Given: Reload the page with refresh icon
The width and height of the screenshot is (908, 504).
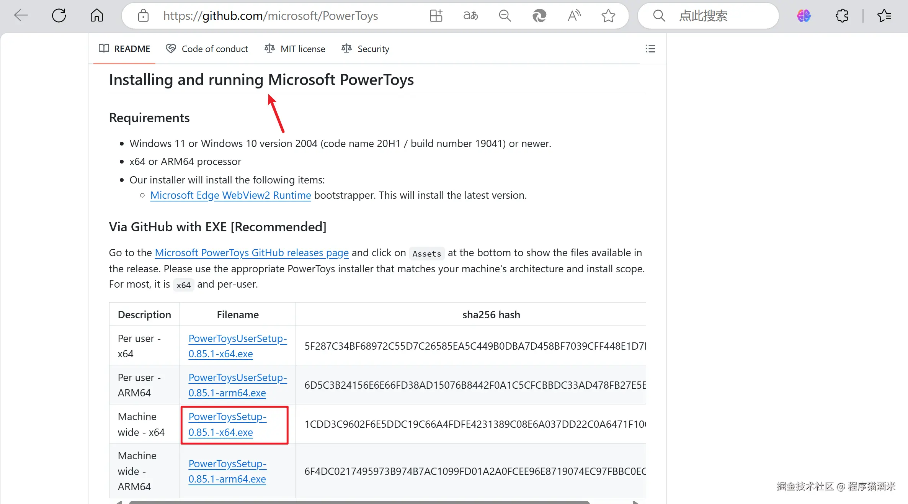Looking at the screenshot, I should point(59,16).
